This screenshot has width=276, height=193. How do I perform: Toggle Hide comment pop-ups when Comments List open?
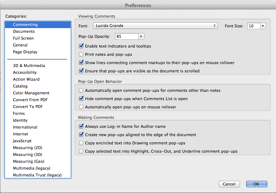[81, 99]
